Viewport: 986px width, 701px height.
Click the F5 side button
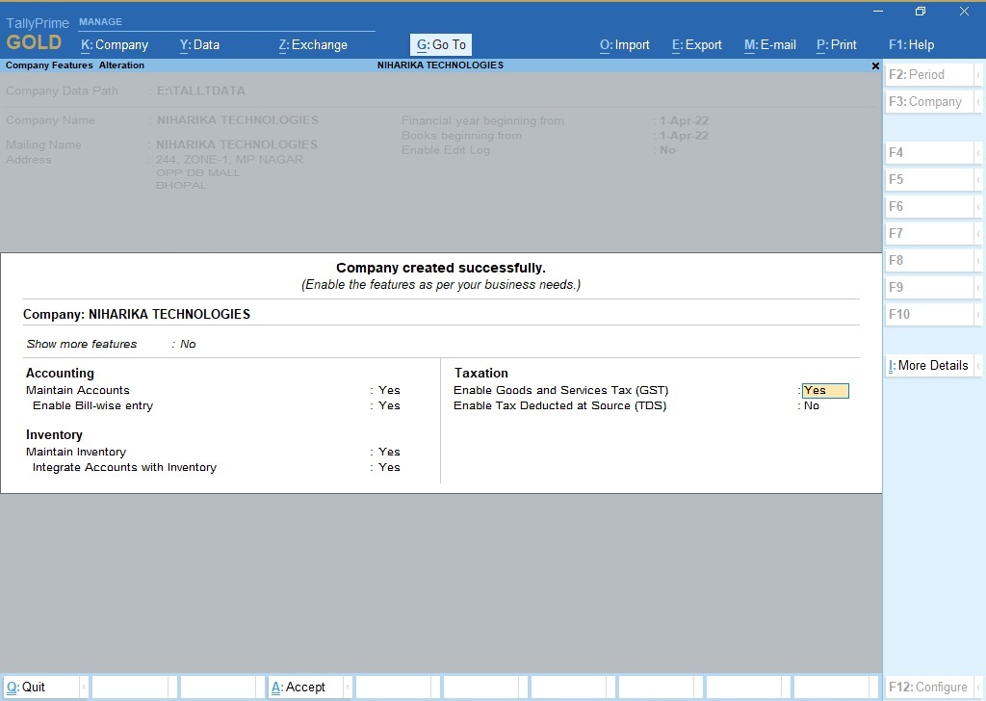[x=929, y=180]
